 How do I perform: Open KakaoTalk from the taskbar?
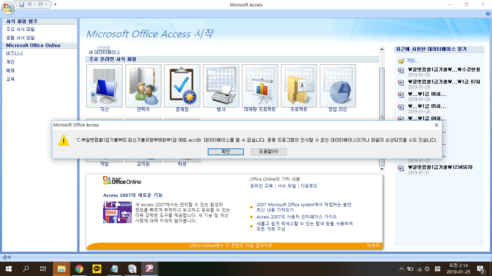[97, 268]
